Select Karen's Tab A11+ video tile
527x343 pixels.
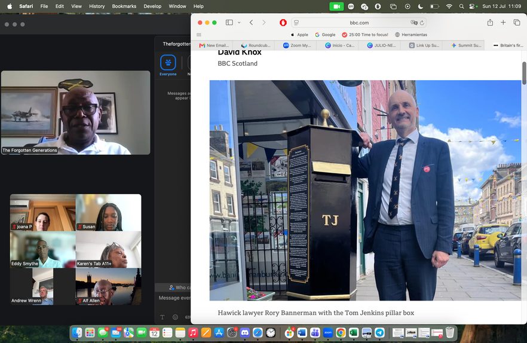(109, 250)
